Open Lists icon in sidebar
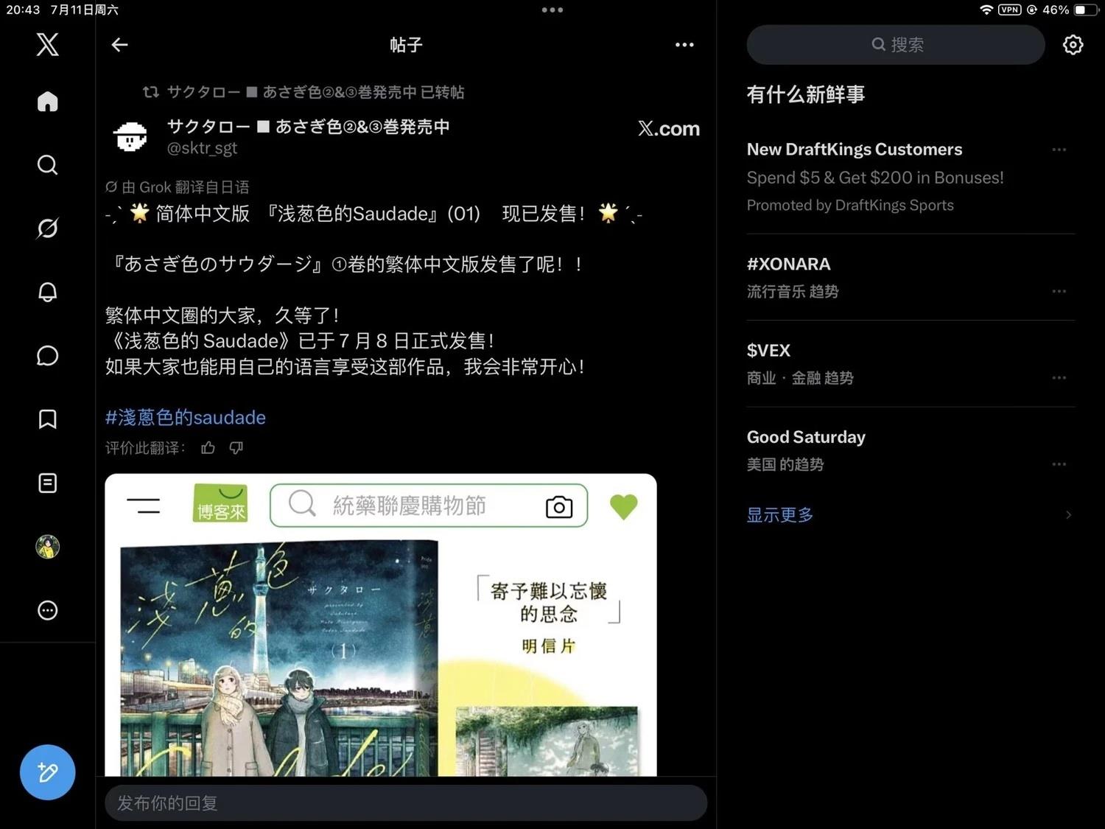 coord(48,483)
